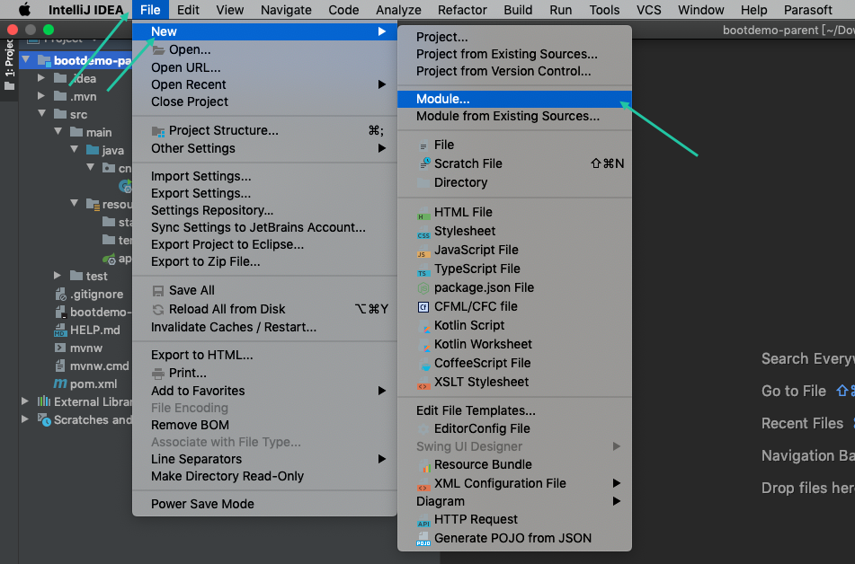
Task: Click the XSLT Stylesheet icon
Action: 423,383
